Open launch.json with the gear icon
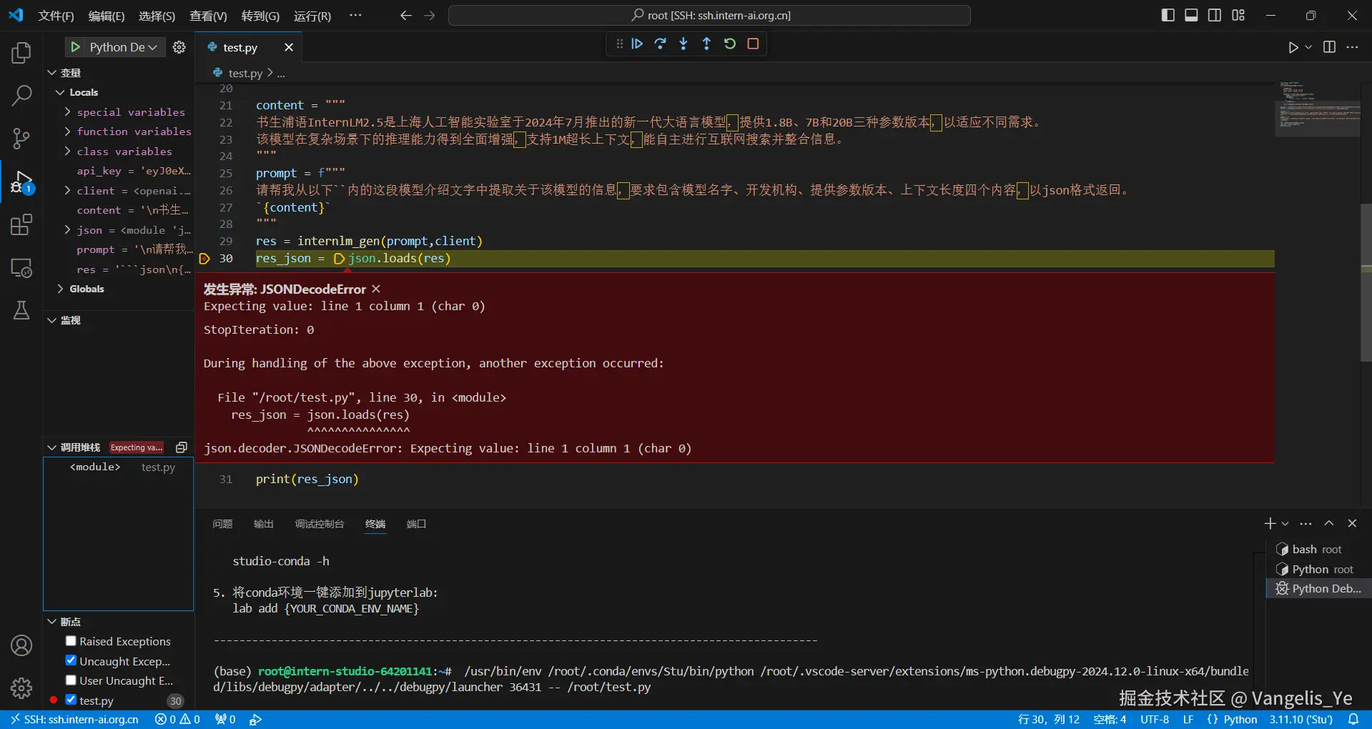This screenshot has height=729, width=1372. coord(179,47)
